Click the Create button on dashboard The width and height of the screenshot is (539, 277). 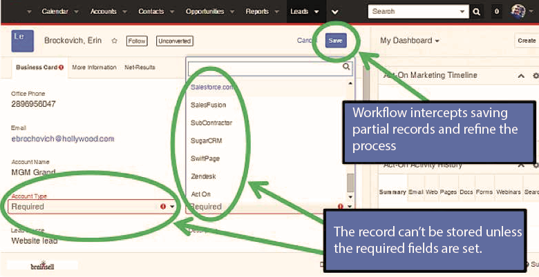[527, 41]
